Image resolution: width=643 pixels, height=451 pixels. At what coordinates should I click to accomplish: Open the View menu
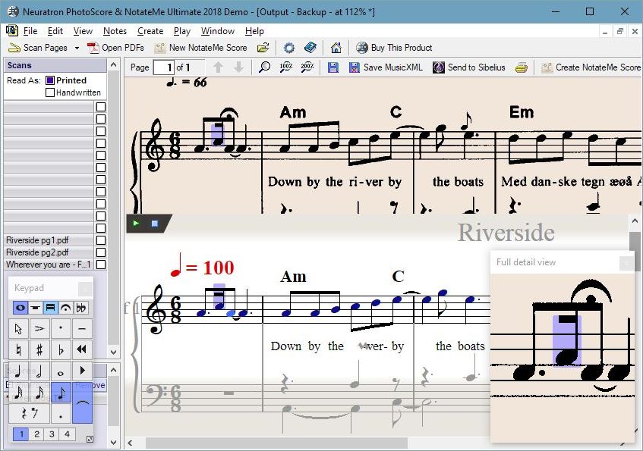point(83,31)
